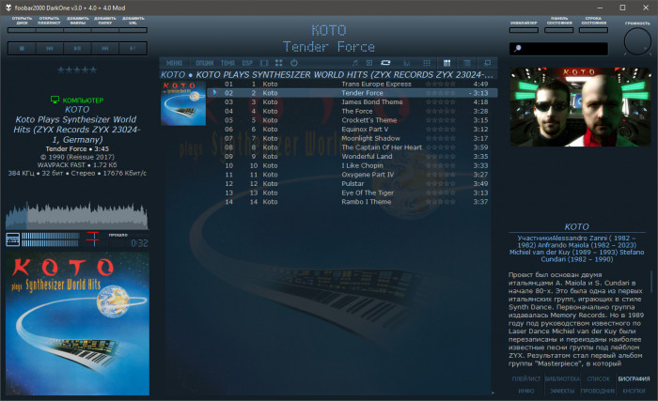Select the list lines view icon
This screenshot has width=658, height=401.
pos(466,63)
